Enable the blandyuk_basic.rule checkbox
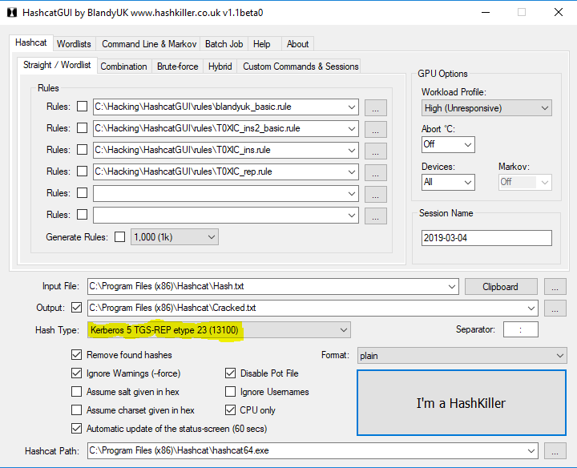577x468 pixels. [82, 107]
